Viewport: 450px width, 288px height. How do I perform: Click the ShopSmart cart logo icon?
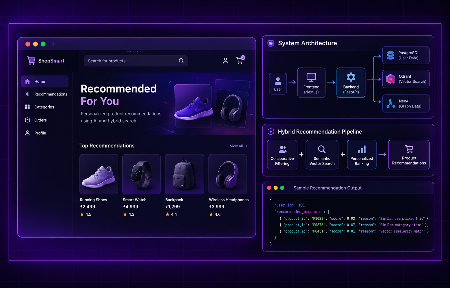[x=31, y=61]
